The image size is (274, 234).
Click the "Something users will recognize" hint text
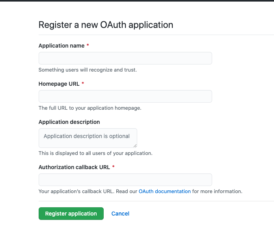pos(88,70)
